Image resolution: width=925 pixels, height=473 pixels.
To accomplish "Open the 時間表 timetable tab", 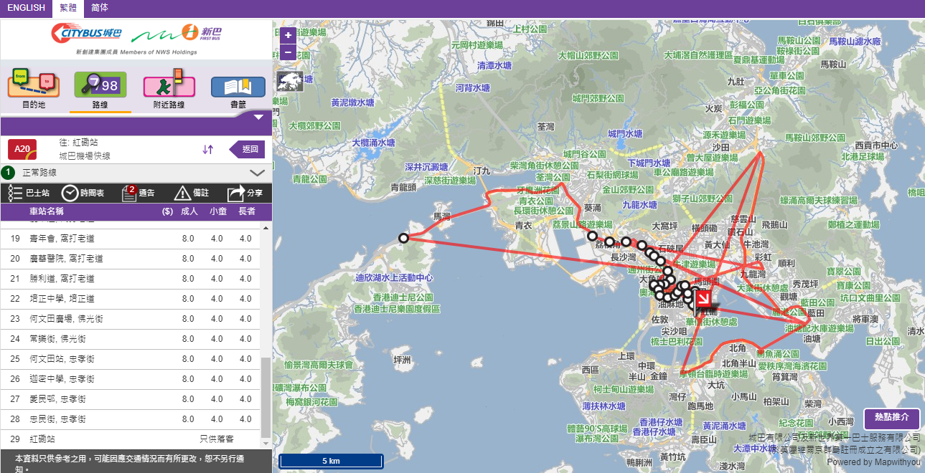I will 83,193.
